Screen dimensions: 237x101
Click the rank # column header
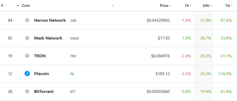point(2,5)
